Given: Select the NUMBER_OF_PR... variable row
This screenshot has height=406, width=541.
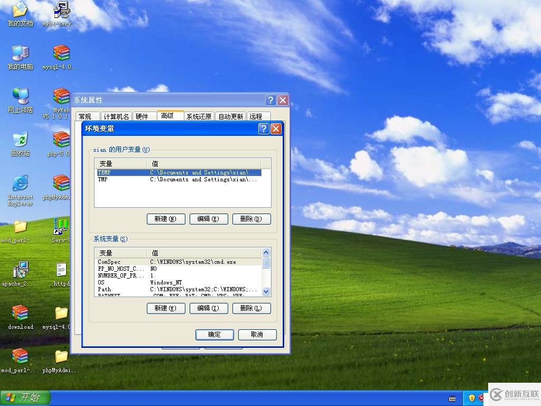Looking at the screenshot, I should [179, 275].
